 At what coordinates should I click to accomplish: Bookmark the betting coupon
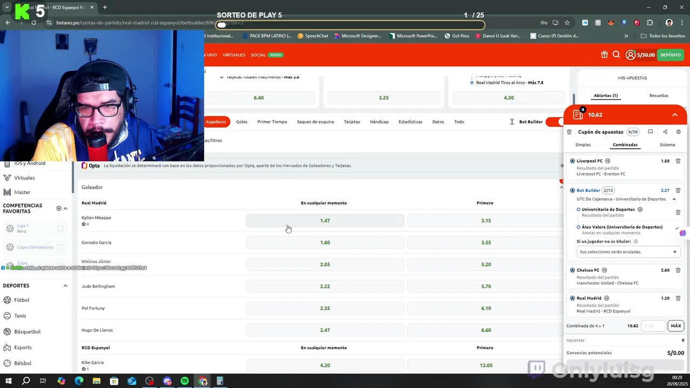point(650,132)
